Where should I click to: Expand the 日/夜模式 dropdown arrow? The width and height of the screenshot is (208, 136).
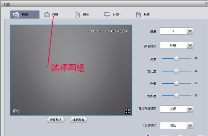click(190, 126)
